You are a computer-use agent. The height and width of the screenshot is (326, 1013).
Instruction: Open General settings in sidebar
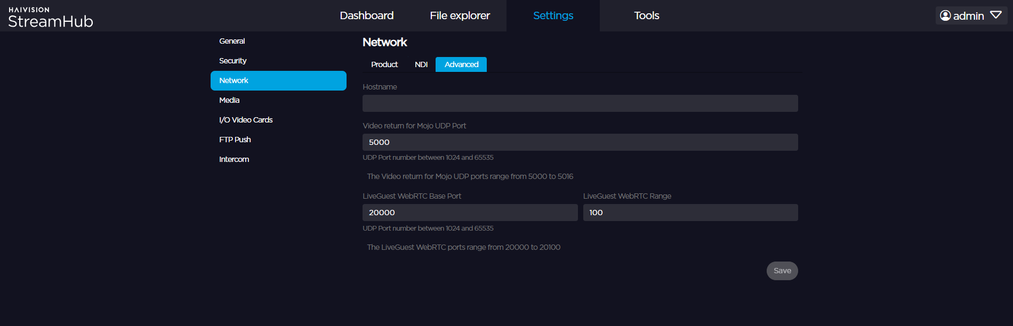coord(232,41)
